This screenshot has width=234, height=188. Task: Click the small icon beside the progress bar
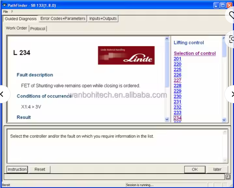pos(228,177)
